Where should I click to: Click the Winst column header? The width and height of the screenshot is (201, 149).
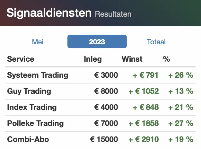pyautogui.click(x=132, y=59)
